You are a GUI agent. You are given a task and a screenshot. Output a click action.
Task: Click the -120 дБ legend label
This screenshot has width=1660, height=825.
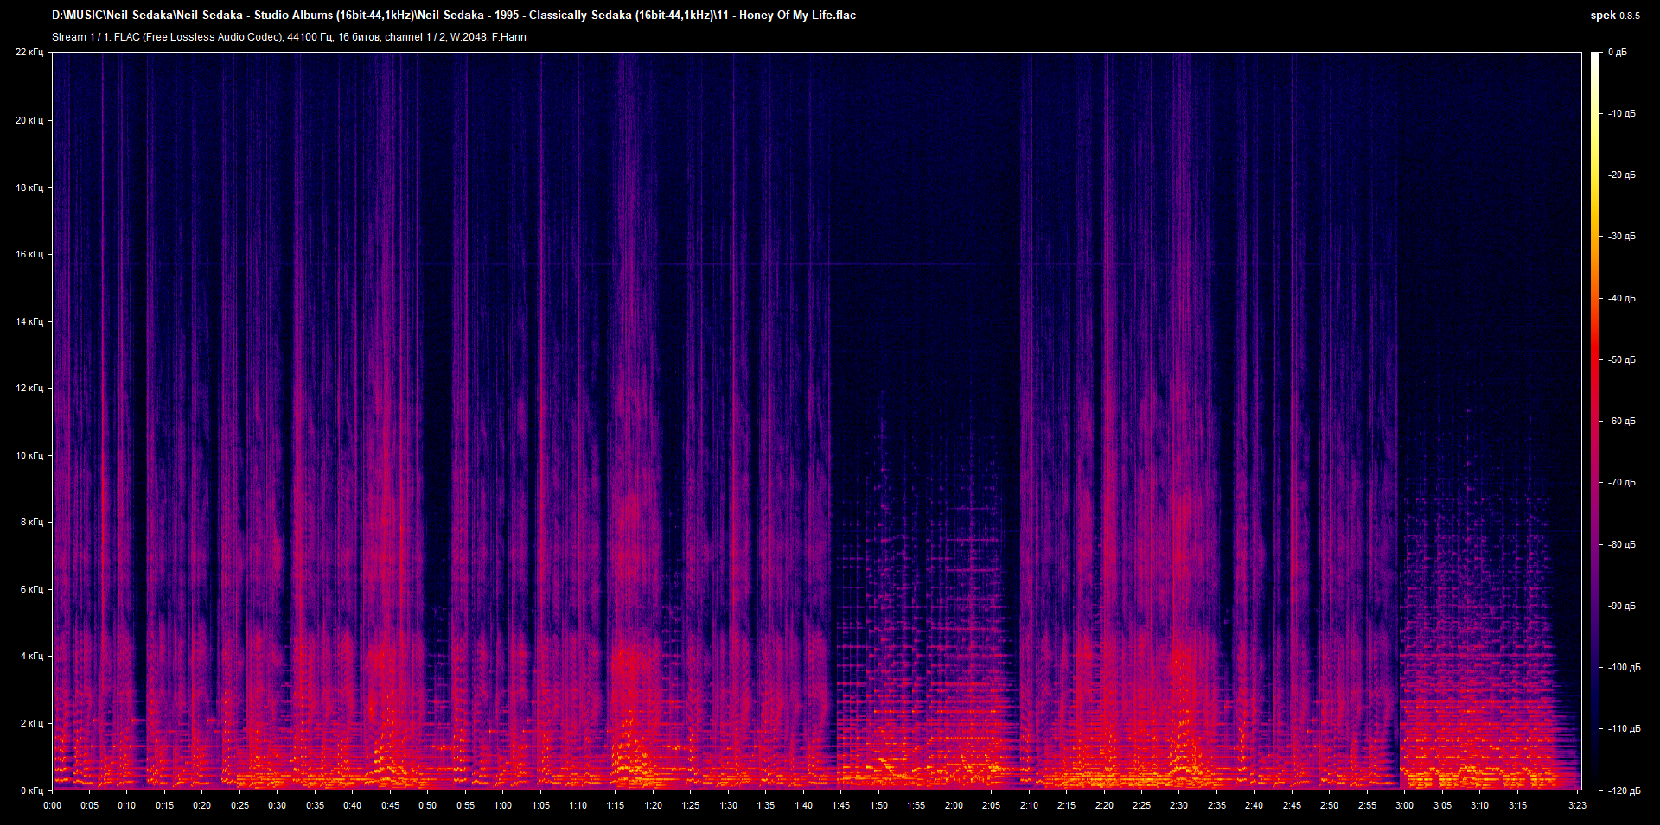(1624, 791)
